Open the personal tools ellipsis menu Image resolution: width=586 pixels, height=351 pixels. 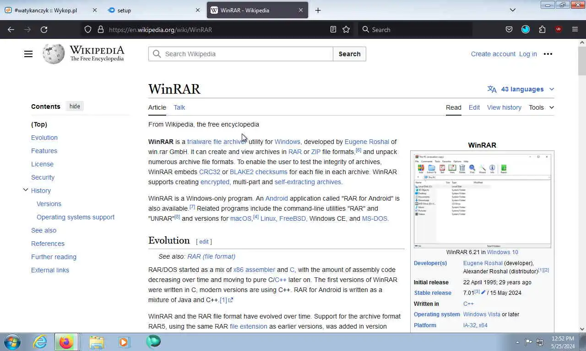pos(548,54)
